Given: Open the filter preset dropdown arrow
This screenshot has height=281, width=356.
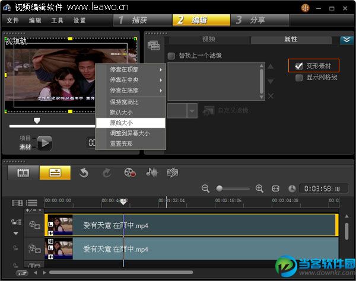Looking at the screenshot, I should 192,111.
